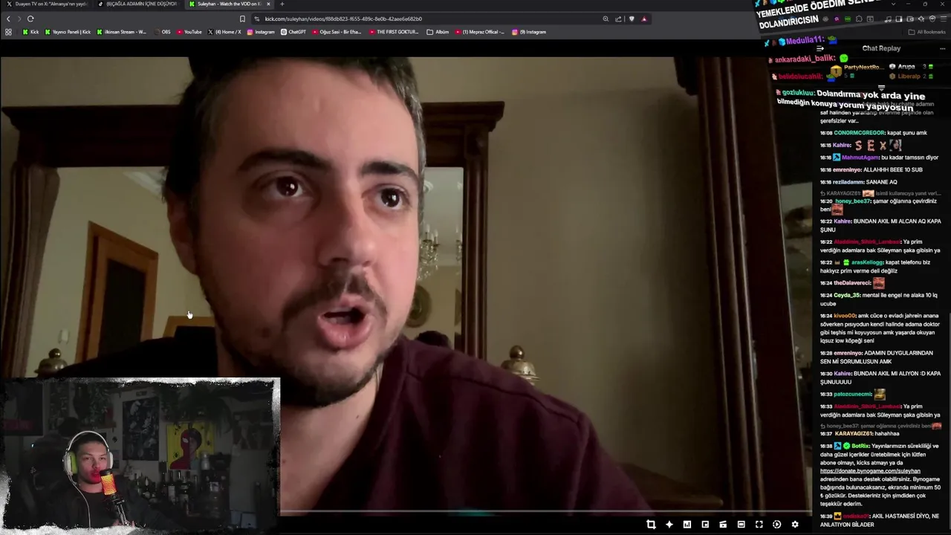
Task: Switch to the Duayen TV on X tab
Action: (46, 4)
